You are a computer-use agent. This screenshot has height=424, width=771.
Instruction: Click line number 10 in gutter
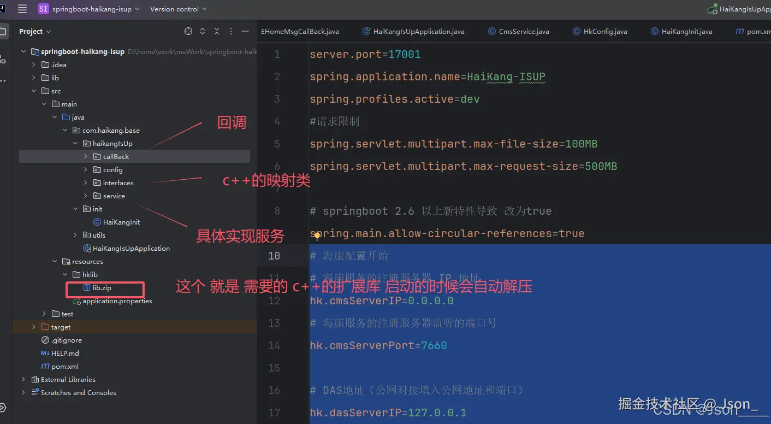tap(274, 256)
